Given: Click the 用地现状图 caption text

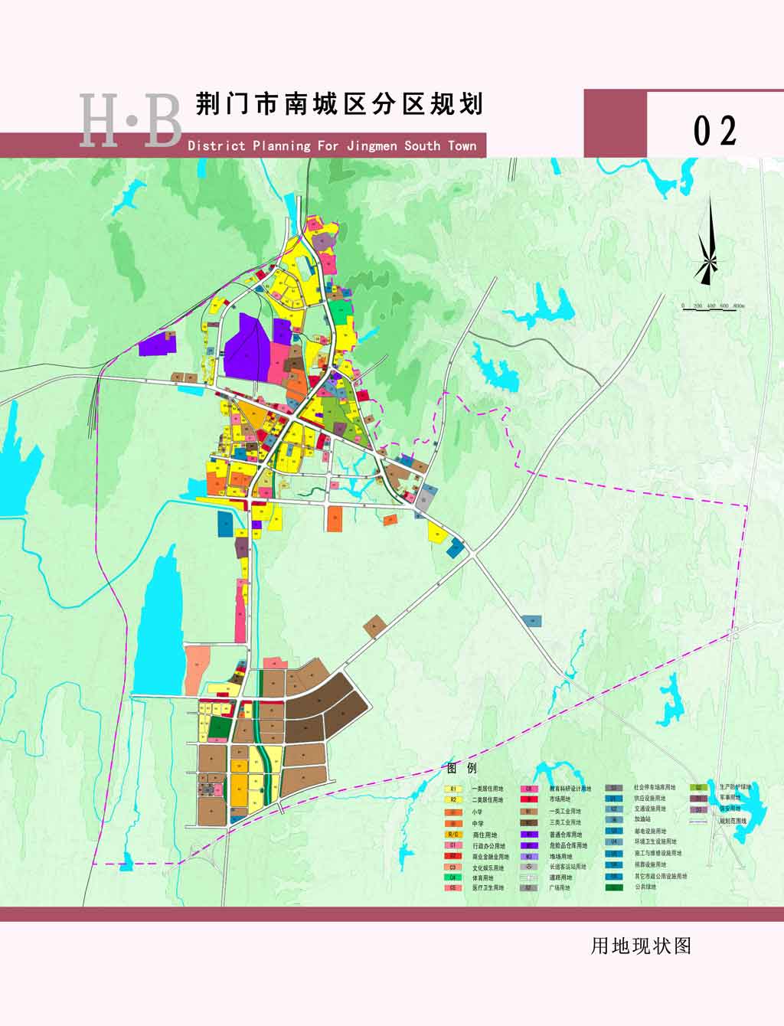Looking at the screenshot, I should pos(641,946).
